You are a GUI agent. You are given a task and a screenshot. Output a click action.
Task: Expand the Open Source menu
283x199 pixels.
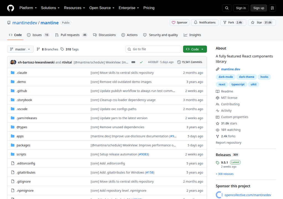tap(102, 8)
